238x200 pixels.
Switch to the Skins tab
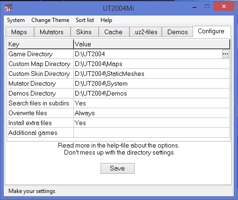tap(84, 32)
